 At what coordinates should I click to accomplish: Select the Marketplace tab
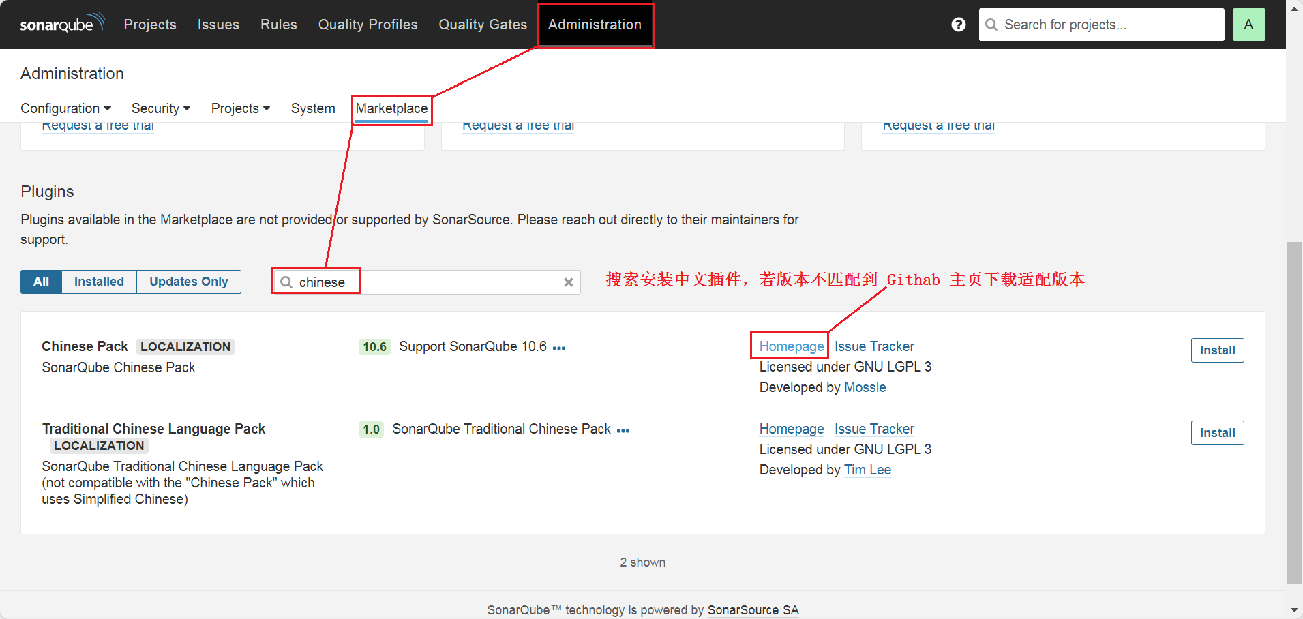[x=391, y=109]
